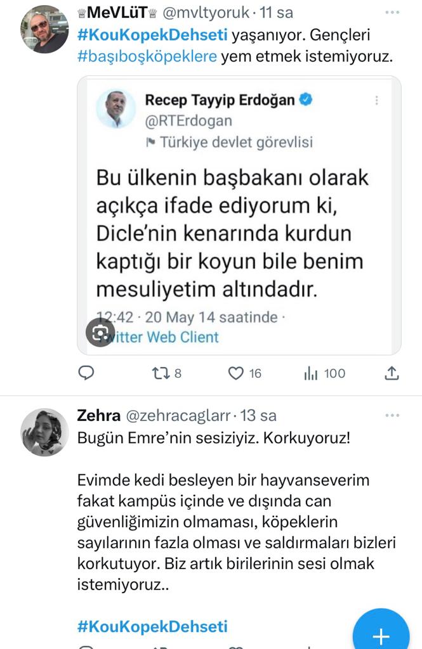Like the tweet with 16 likes
422x649 pixels.
pos(237,373)
